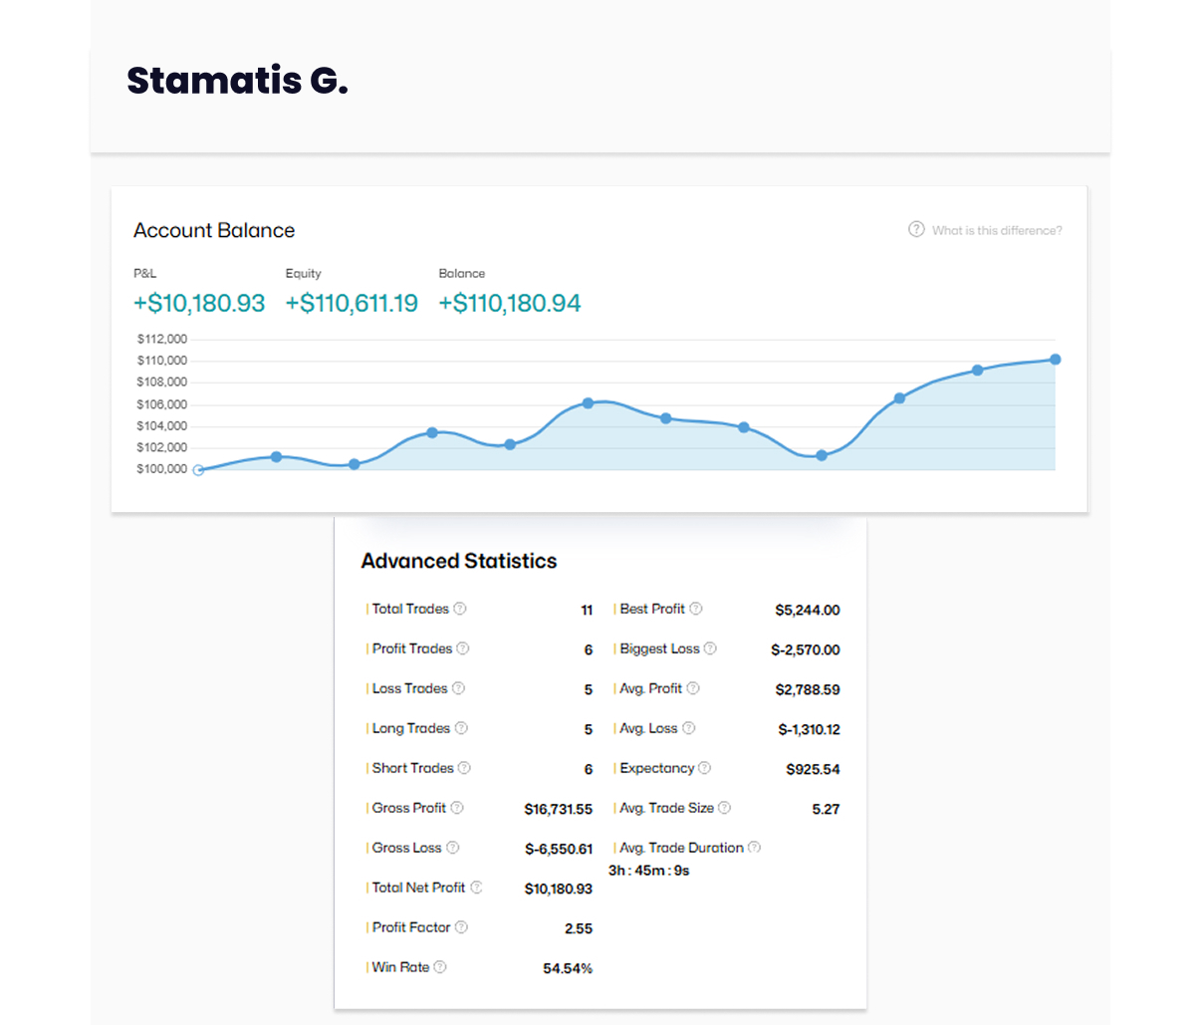Click the question icon beside Total Net Profit
This screenshot has height=1025, width=1201.
click(476, 888)
